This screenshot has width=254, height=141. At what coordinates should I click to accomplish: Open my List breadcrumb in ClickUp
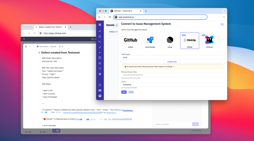53,46
